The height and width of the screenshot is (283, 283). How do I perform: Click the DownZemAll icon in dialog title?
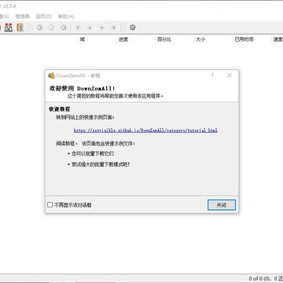(x=51, y=75)
